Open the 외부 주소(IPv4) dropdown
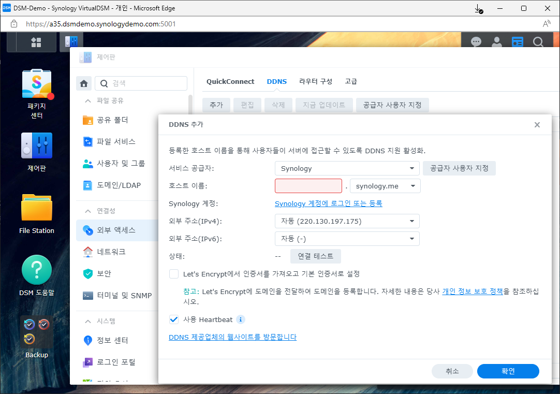Viewport: 560px width, 394px height. coord(347,221)
